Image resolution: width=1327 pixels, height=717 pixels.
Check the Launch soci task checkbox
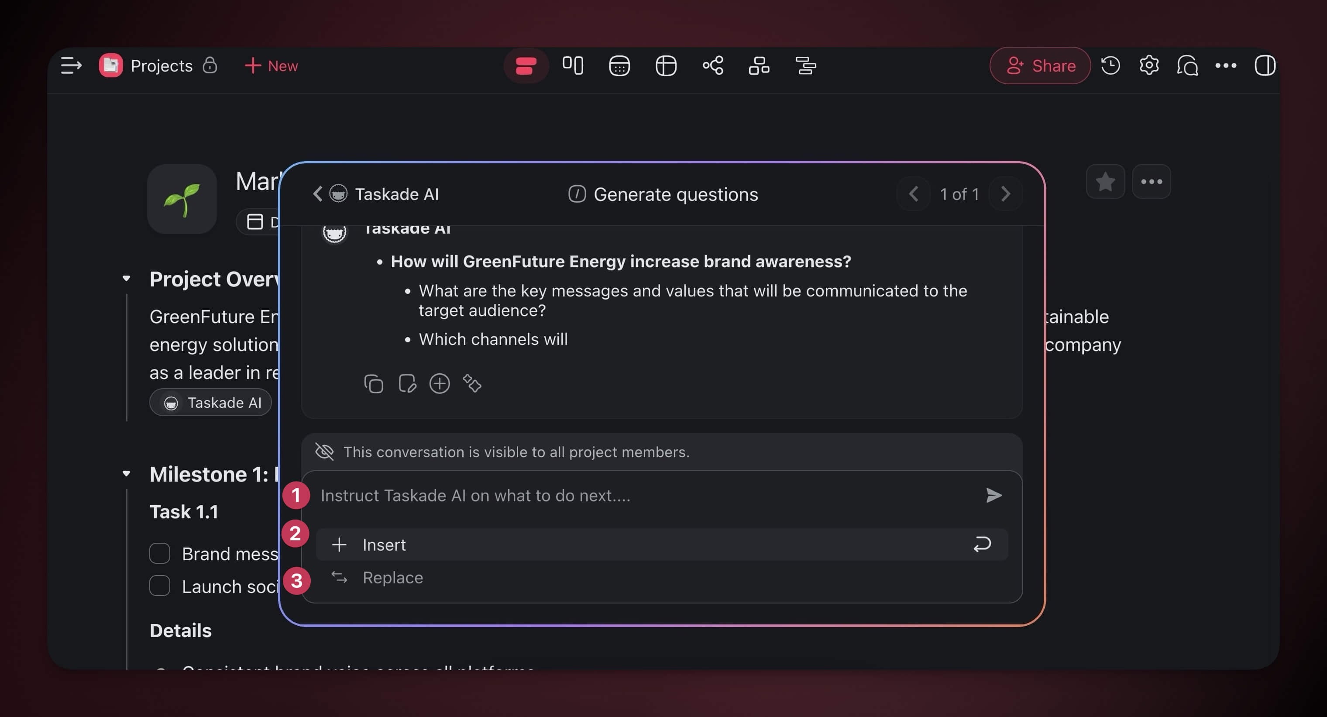coord(160,586)
